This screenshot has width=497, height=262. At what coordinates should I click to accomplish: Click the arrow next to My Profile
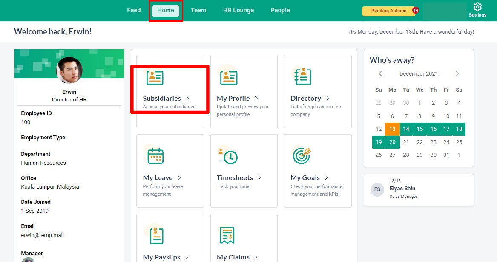tap(256, 98)
